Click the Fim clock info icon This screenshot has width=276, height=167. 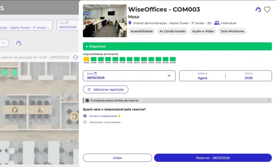251,73
